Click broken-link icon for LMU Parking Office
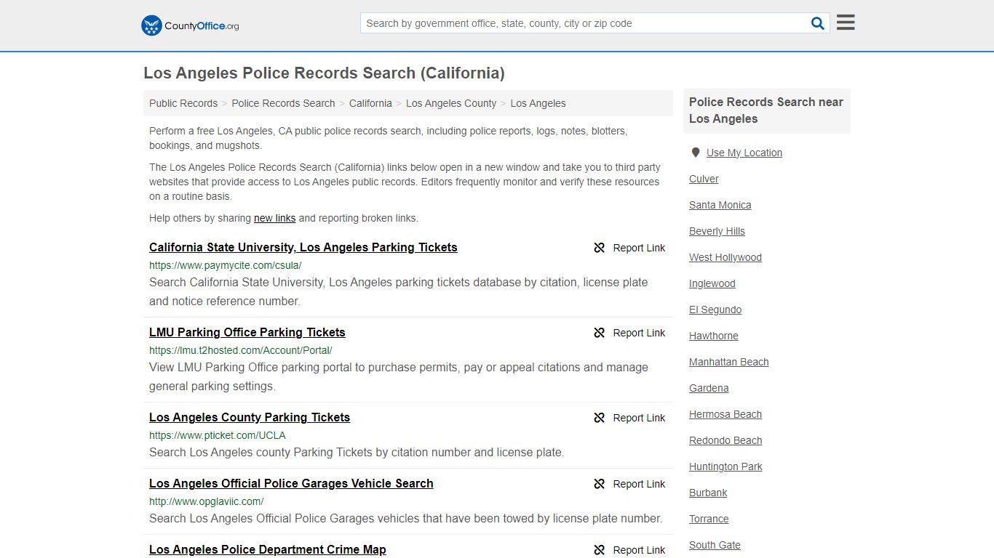Image resolution: width=994 pixels, height=558 pixels. coord(600,333)
